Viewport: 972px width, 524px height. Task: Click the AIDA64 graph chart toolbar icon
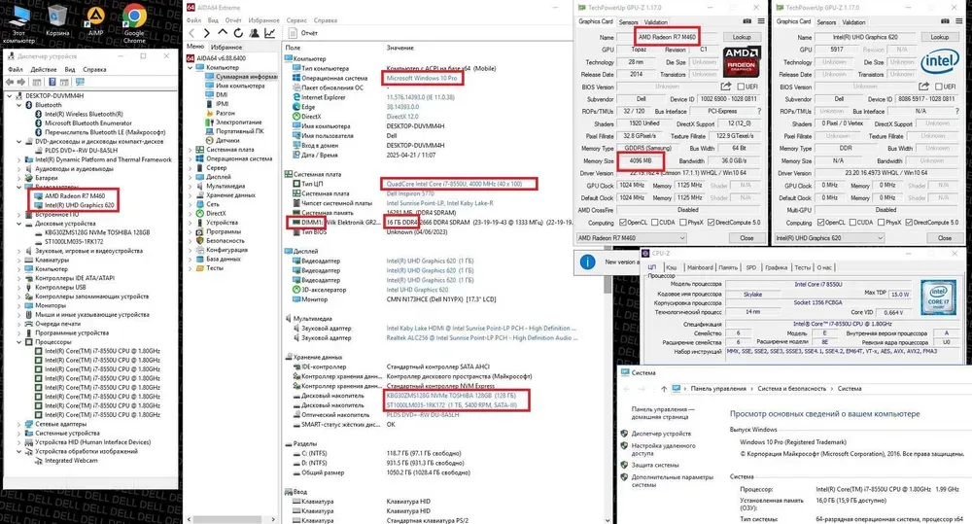[x=270, y=33]
